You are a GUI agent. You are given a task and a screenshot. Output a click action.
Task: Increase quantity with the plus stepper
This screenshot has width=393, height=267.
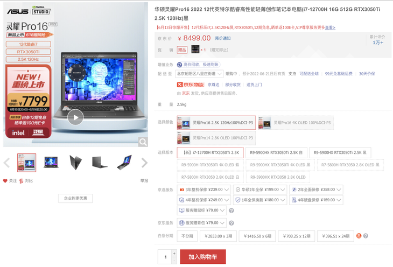tap(174, 253)
